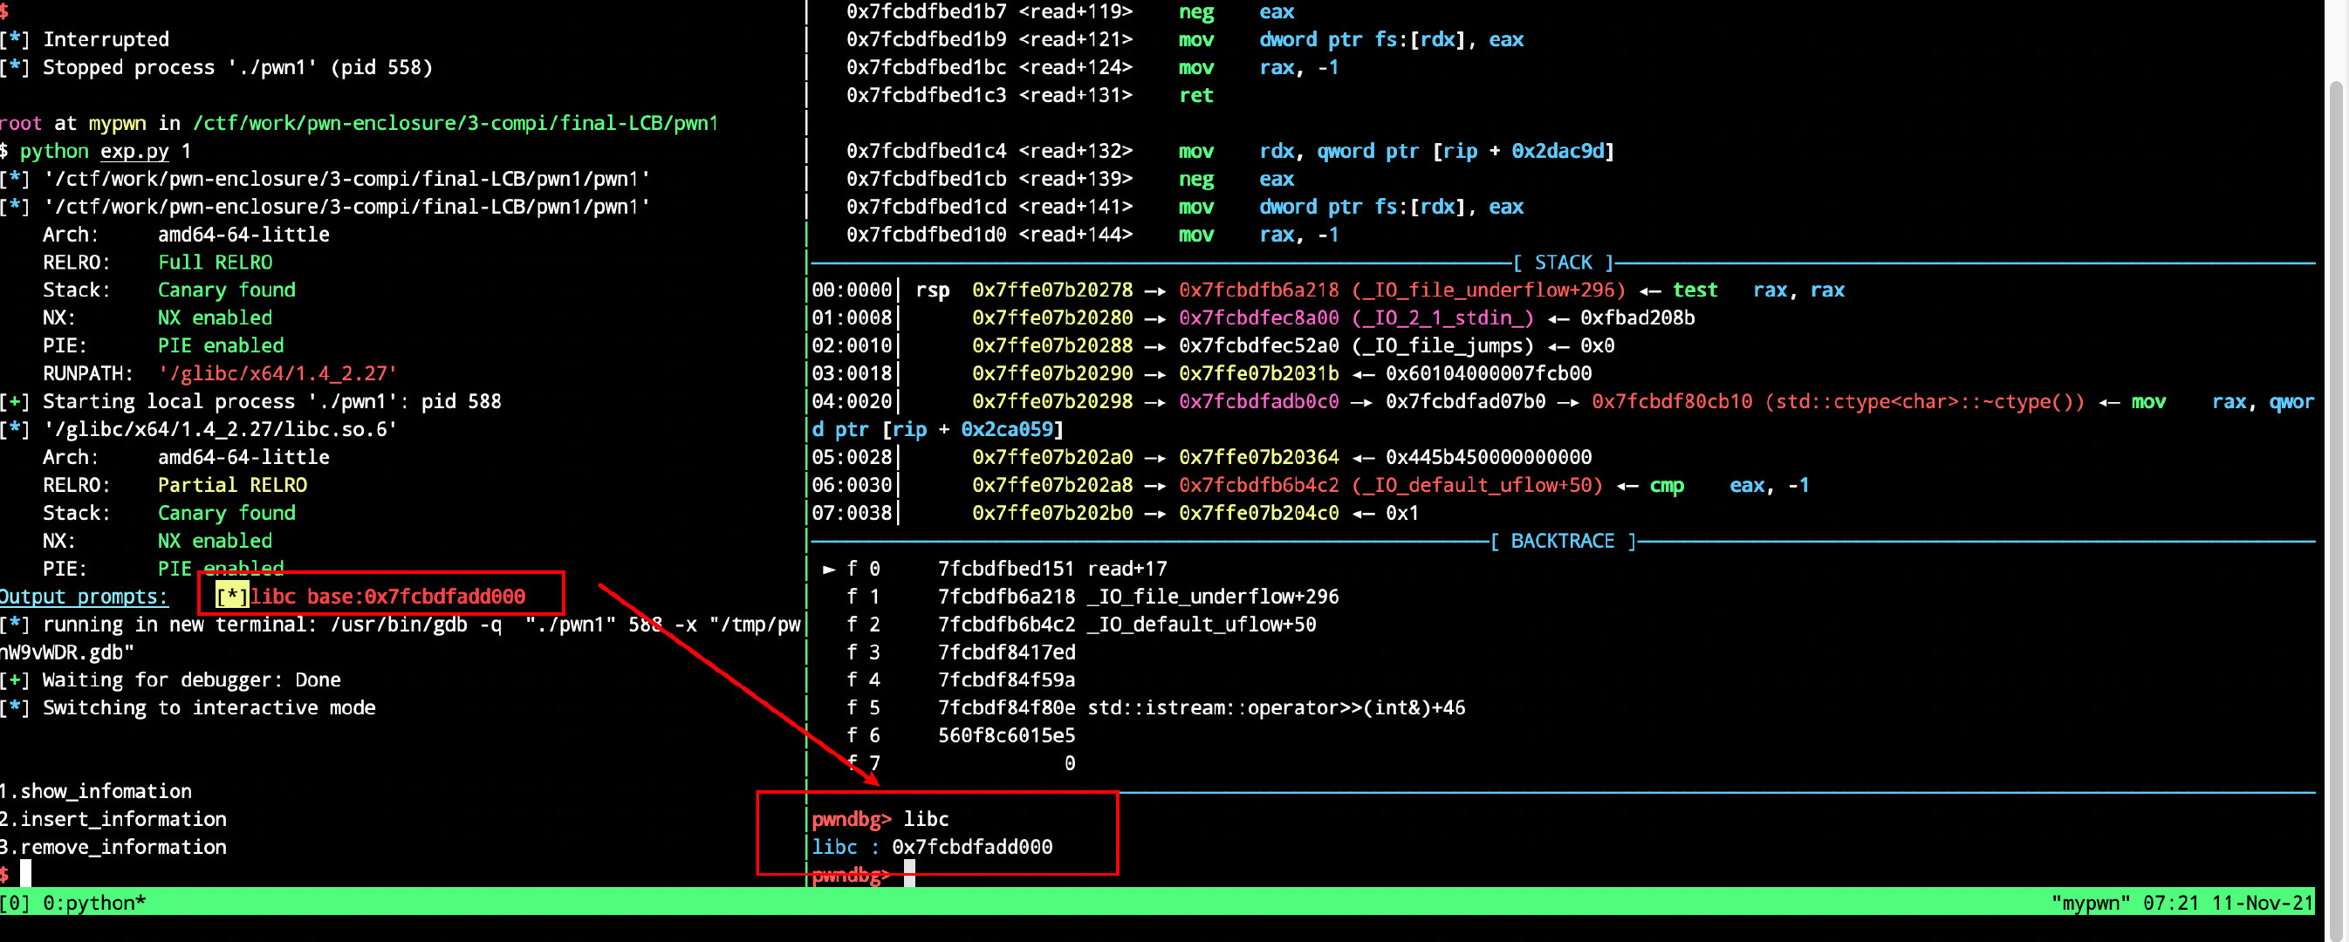The image size is (2349, 942).
Task: Click the green plus marker before Starting local process
Action: tap(16, 401)
